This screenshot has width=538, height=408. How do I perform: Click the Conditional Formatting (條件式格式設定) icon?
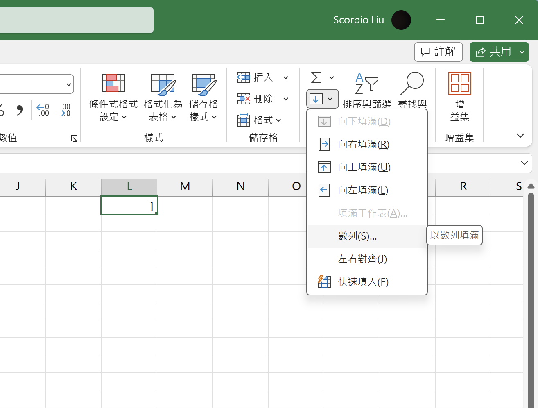113,84
